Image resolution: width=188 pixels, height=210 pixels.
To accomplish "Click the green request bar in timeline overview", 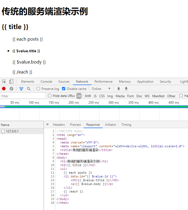I will click(x=96, y=107).
